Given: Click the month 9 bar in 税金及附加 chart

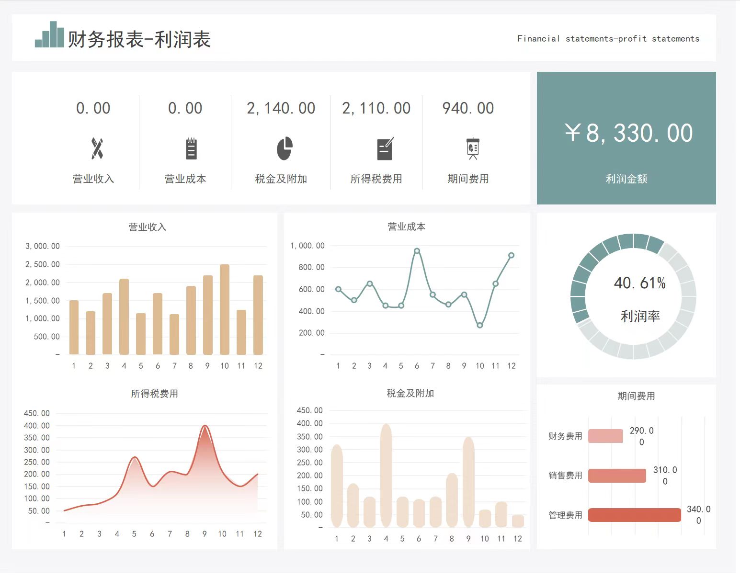Looking at the screenshot, I should (x=468, y=482).
